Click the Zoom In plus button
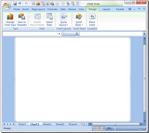The width and height of the screenshot is (149, 133). [140, 128]
